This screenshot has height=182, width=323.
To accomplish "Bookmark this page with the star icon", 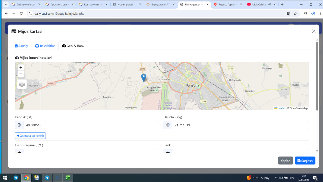I will 295,13.
